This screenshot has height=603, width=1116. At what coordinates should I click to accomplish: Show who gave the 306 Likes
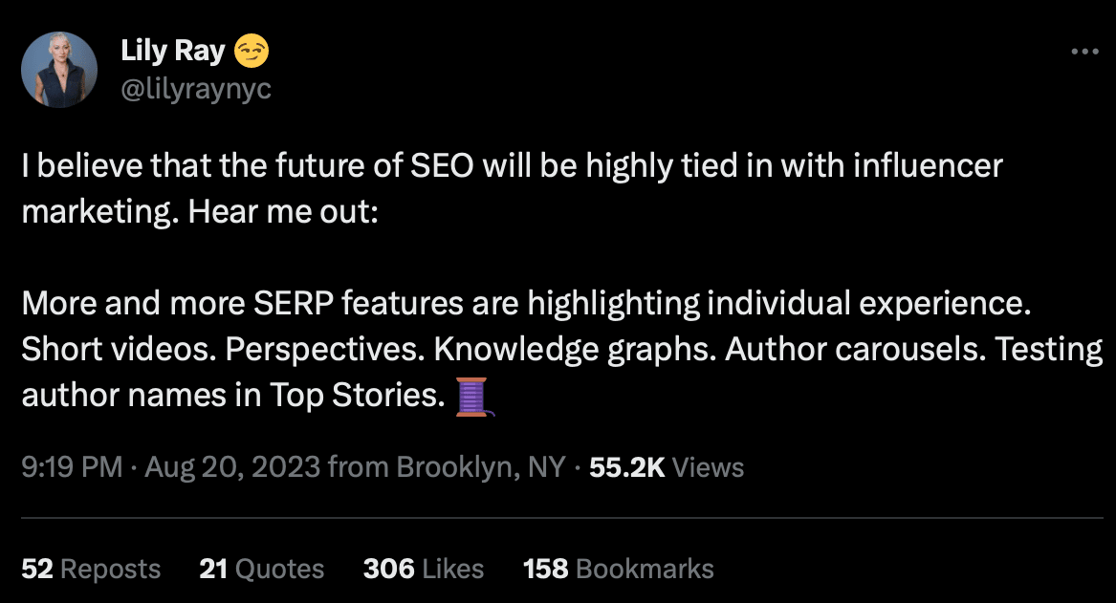coord(423,570)
